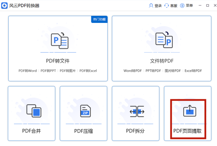The height and width of the screenshot is (146, 217).
Task: Open the 菜单 menu label
Action: [189, 6]
